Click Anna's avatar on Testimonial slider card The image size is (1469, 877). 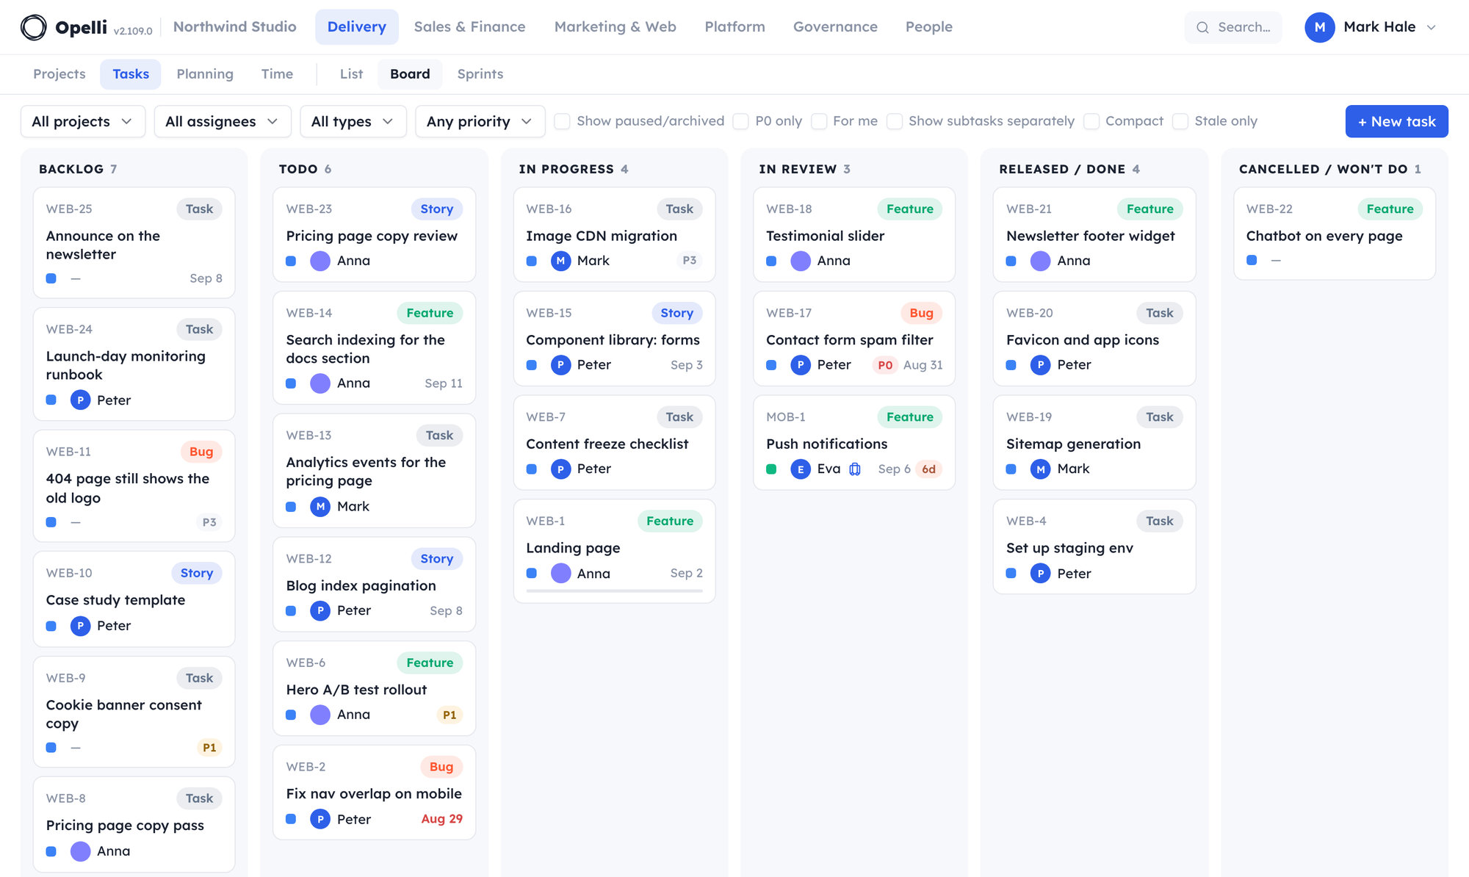pyautogui.click(x=800, y=261)
